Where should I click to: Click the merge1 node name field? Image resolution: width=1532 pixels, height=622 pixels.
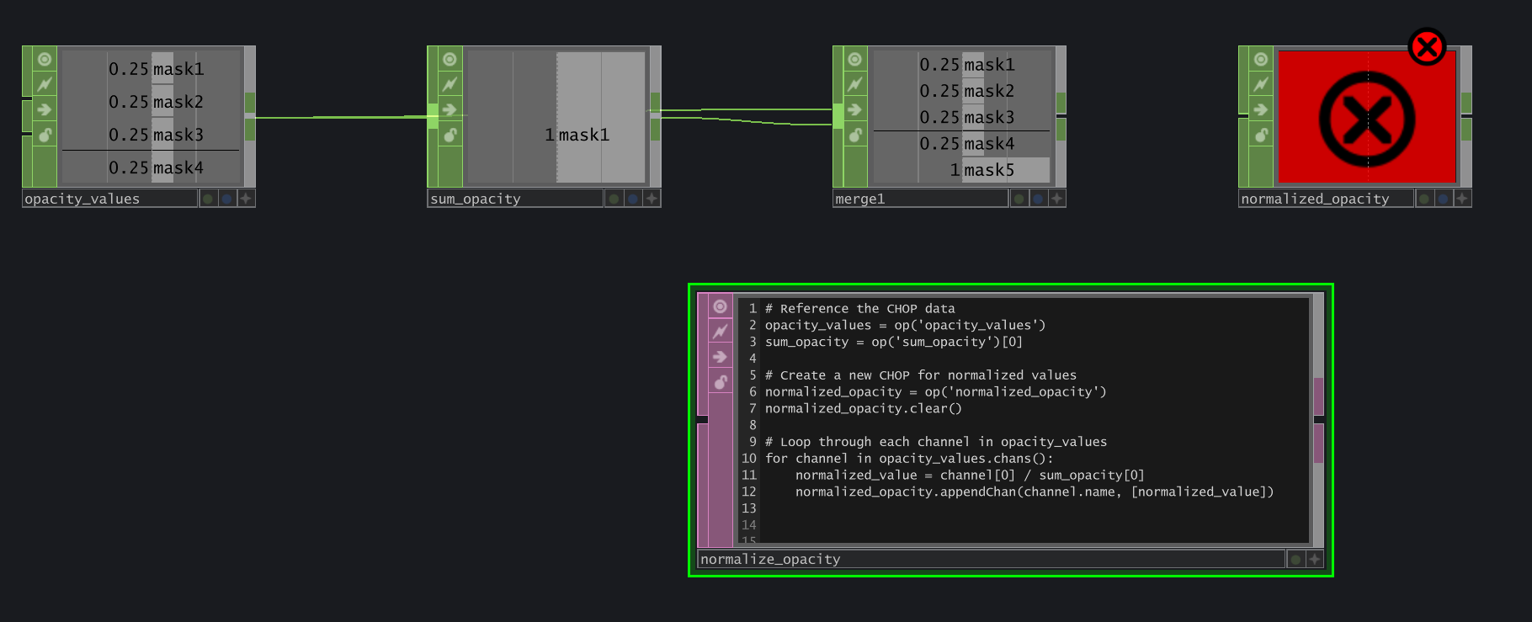[x=919, y=199]
